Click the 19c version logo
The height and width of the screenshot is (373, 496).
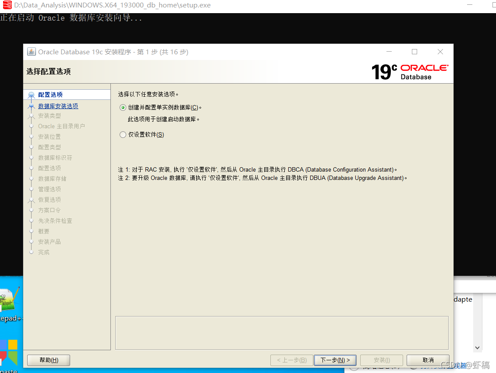[x=383, y=71]
